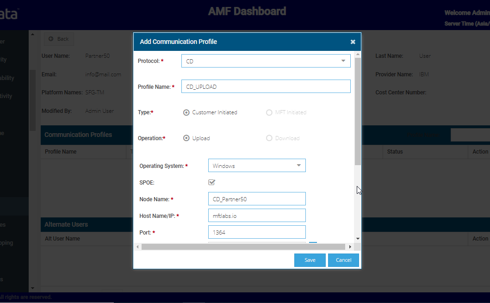Click the Port number field

click(x=257, y=232)
